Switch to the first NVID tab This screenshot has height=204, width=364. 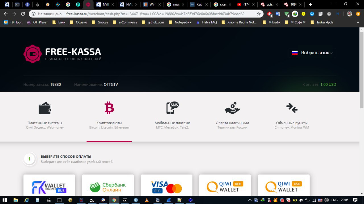point(105,5)
